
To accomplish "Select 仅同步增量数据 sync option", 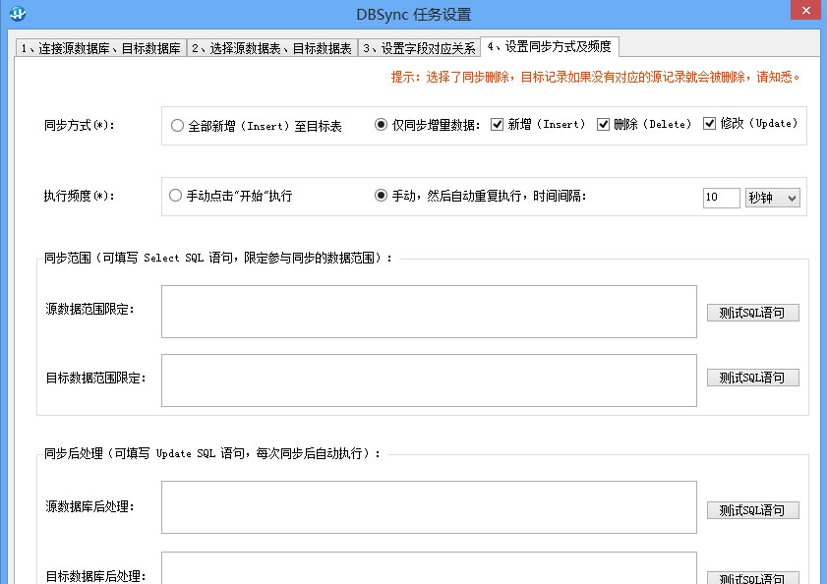I will pyautogui.click(x=379, y=123).
